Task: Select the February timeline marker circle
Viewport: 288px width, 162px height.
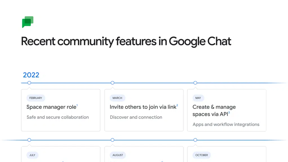Action: [29, 83]
